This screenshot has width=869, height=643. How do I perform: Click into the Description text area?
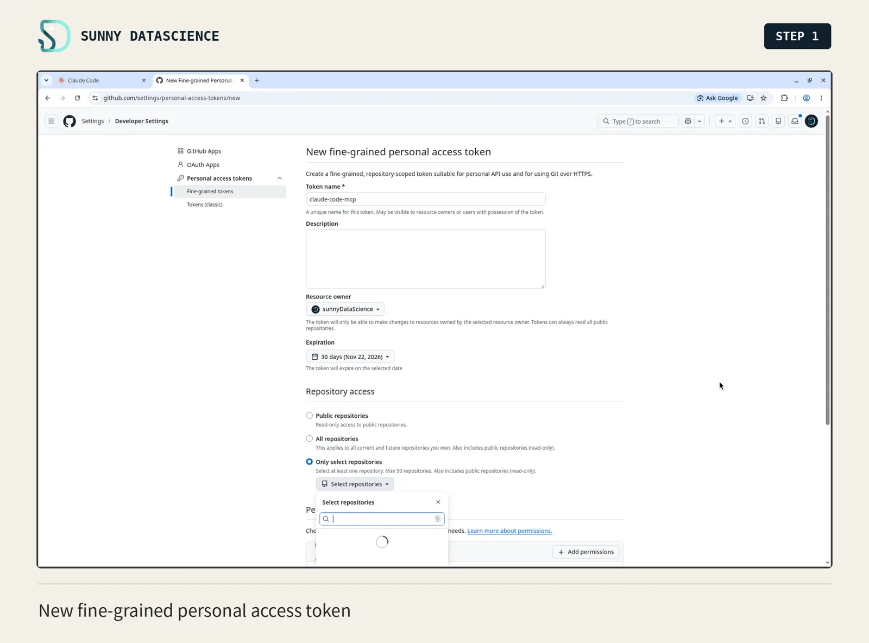[x=425, y=259]
